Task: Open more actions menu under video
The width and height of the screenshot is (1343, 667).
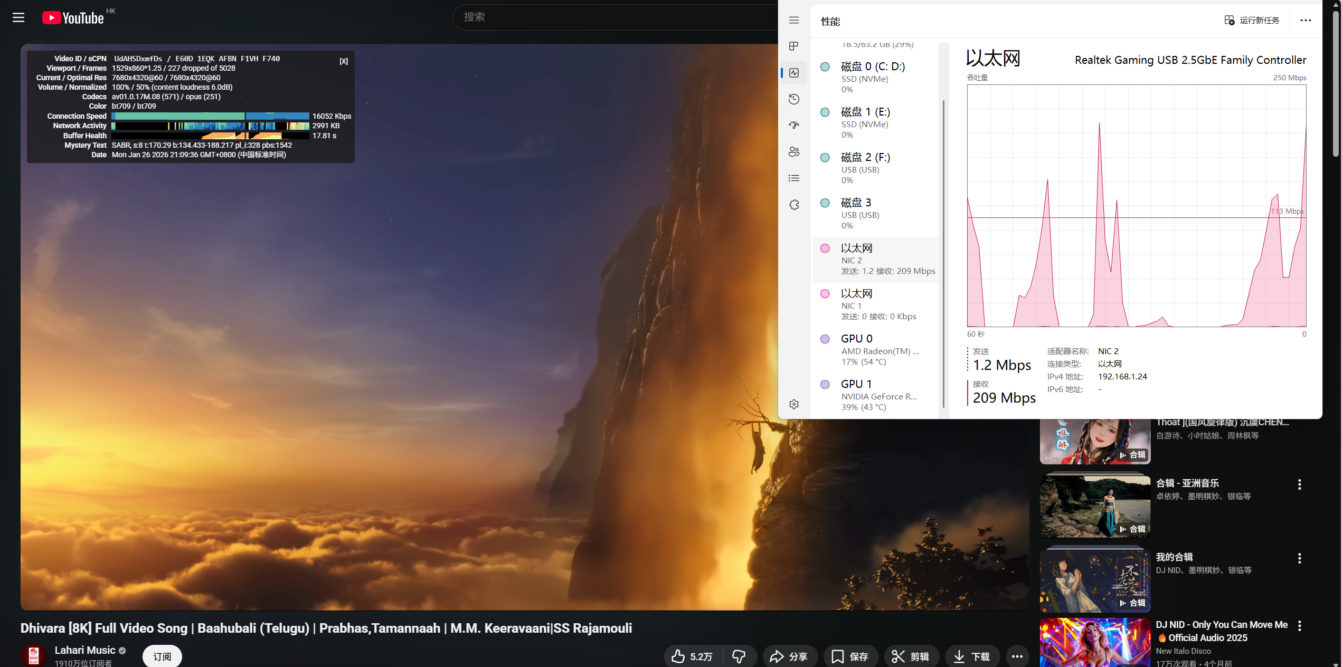Action: [x=1017, y=656]
